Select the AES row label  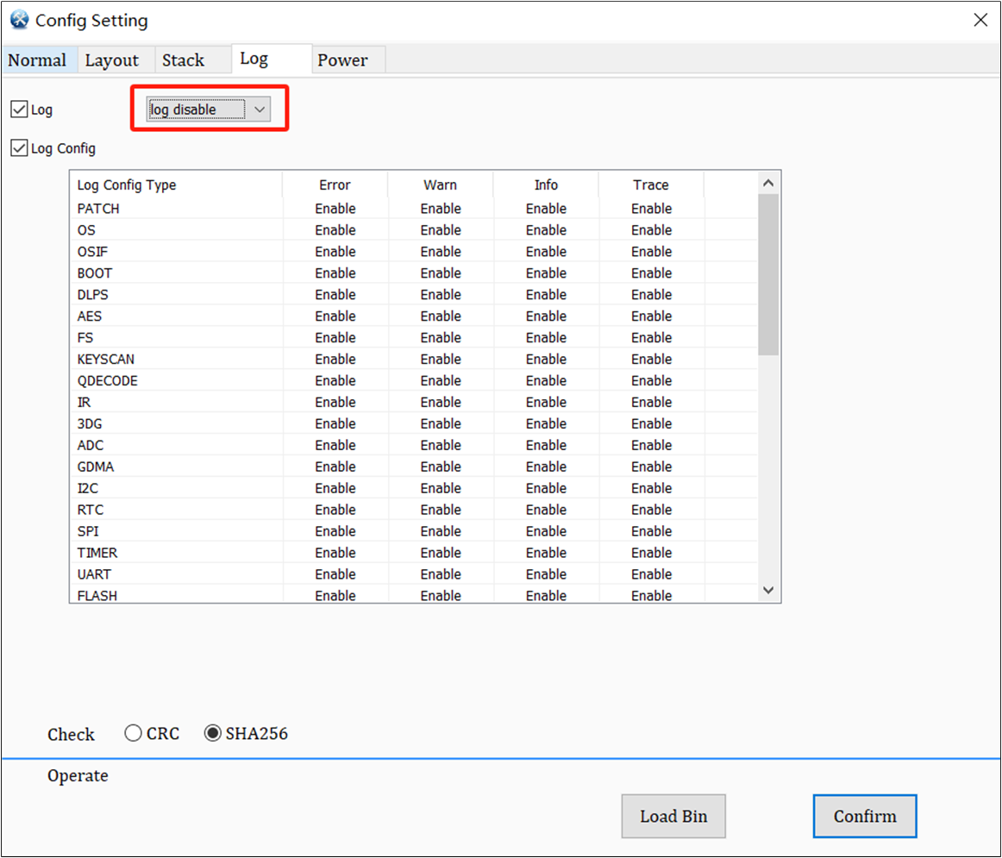[90, 316]
